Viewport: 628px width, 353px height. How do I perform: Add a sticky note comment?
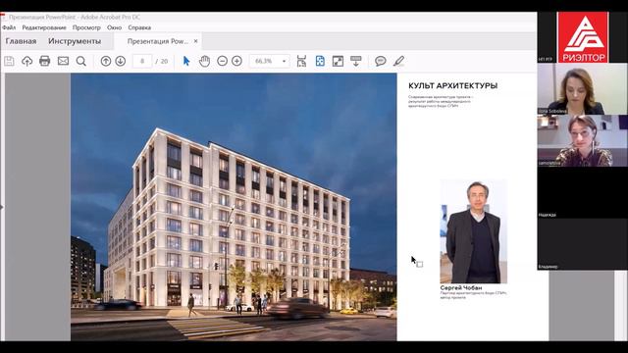click(381, 61)
